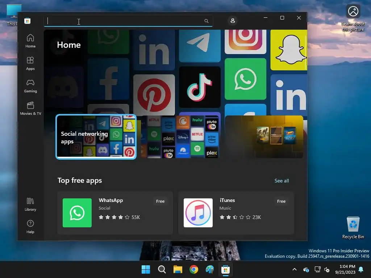The image size is (371, 278).
Task: Click the WhatsApp green app icon
Action: coord(77,213)
